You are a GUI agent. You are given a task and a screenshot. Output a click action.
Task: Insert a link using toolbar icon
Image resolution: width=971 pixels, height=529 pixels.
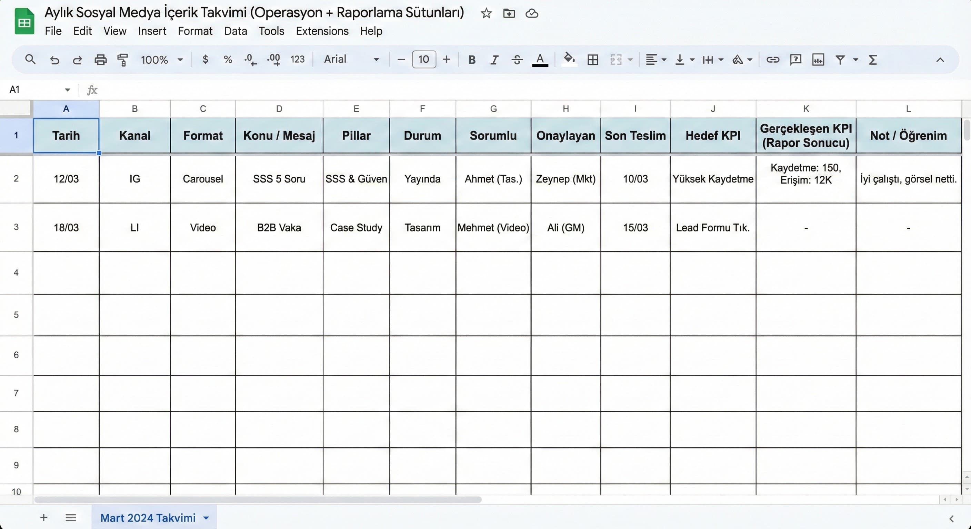coord(772,60)
